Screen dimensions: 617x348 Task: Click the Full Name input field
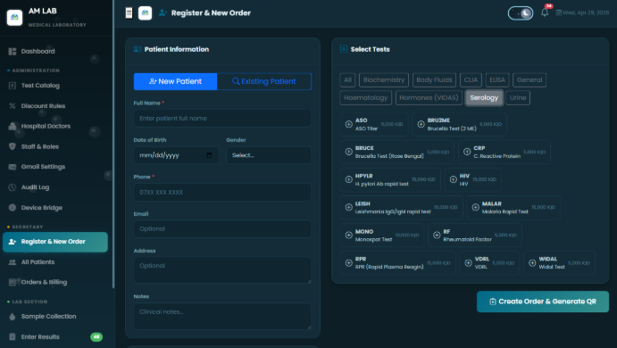coord(222,119)
